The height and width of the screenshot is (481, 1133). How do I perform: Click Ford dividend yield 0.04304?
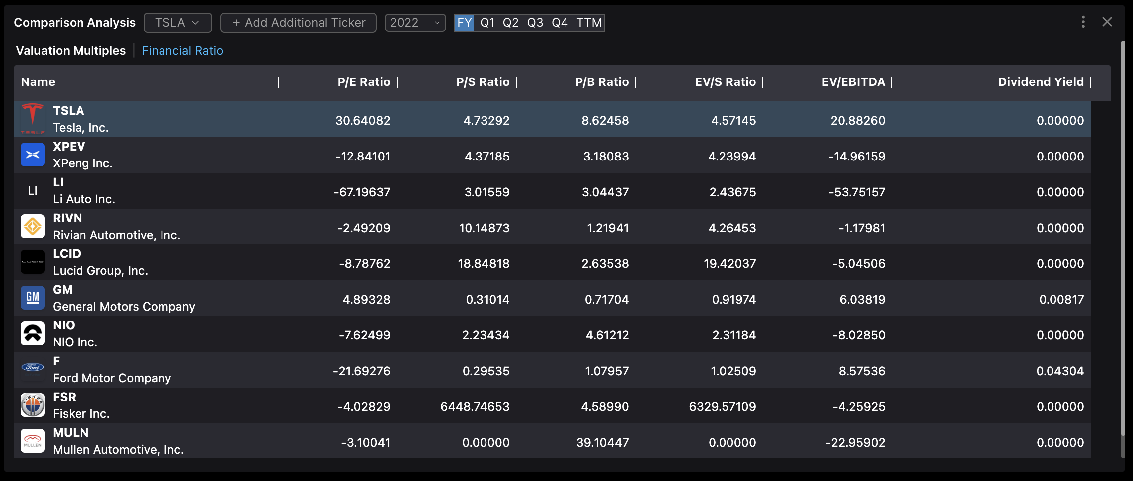tap(1060, 371)
